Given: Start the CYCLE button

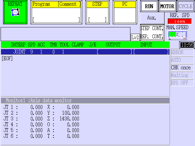Looking at the screenshot, I should (x=186, y=6).
